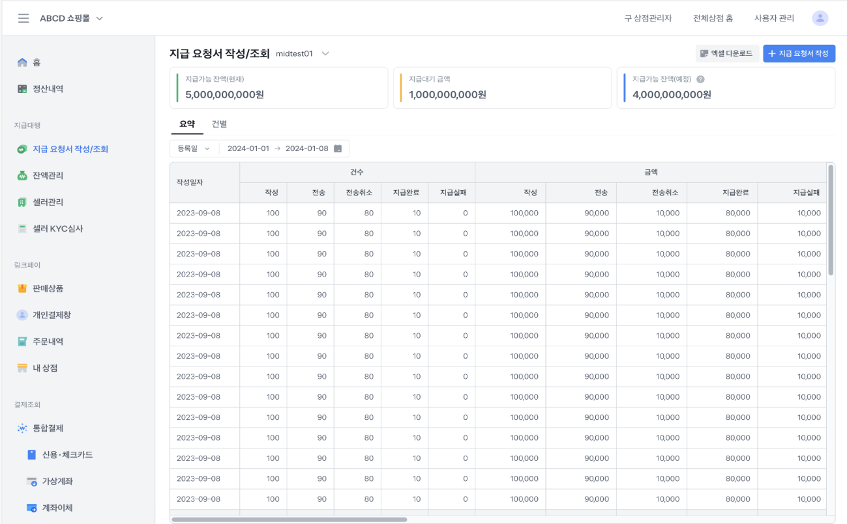
Task: Click the 지급 요청서 작성 button
Action: coord(799,53)
